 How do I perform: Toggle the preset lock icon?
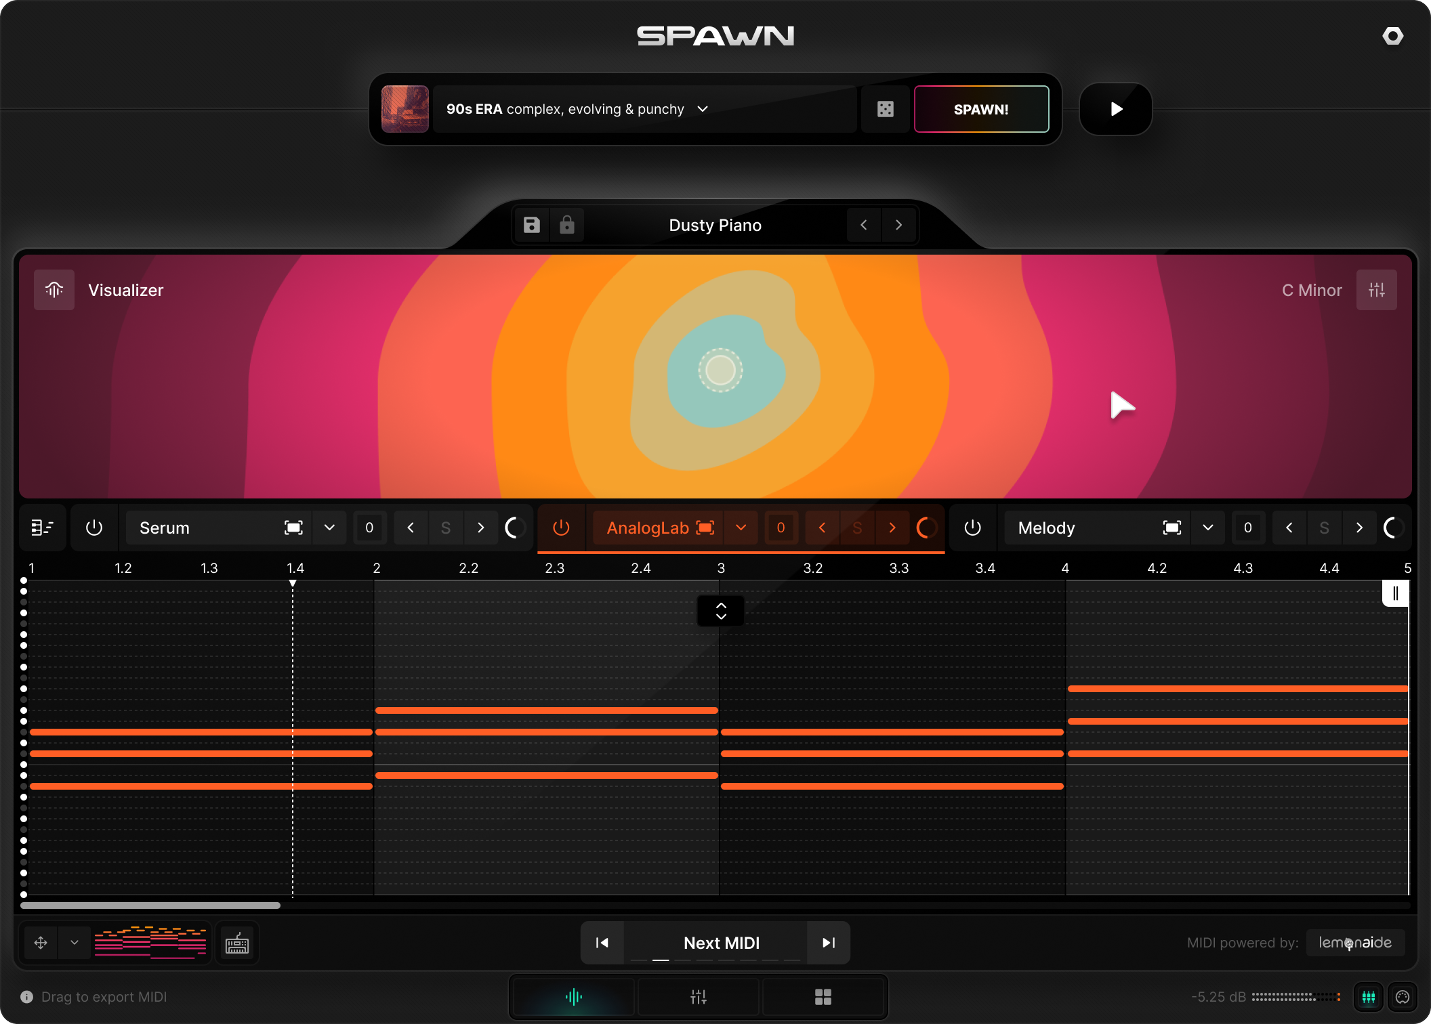(x=567, y=225)
